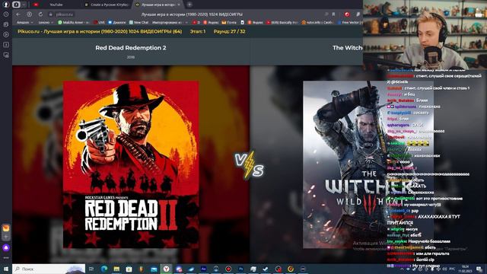Click the Pikuco.ru tournament title header
The height and width of the screenshot is (274, 487).
pos(100,31)
